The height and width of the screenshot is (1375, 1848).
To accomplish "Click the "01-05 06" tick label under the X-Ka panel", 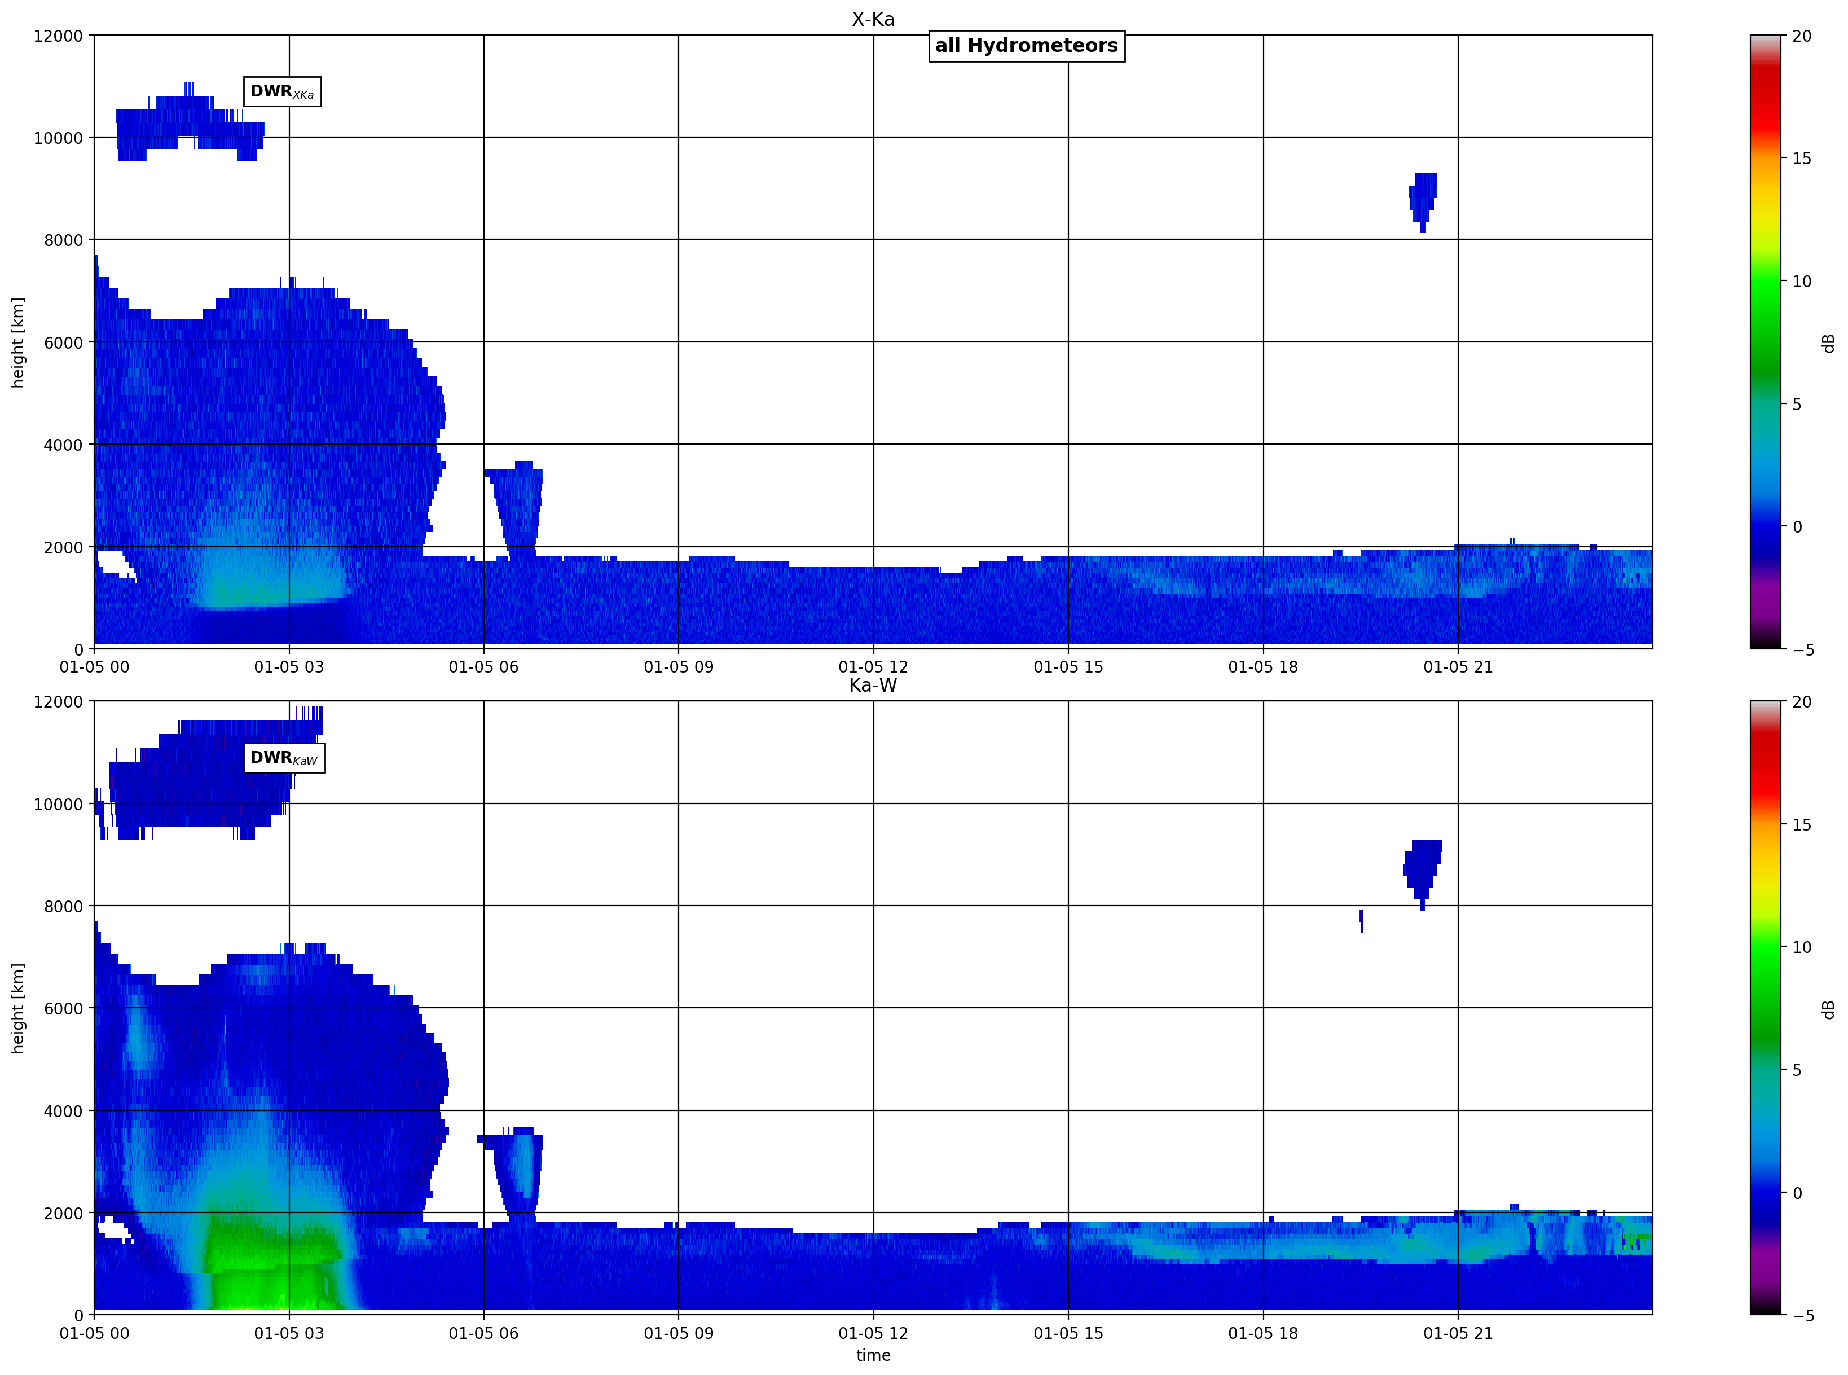I will click(483, 667).
